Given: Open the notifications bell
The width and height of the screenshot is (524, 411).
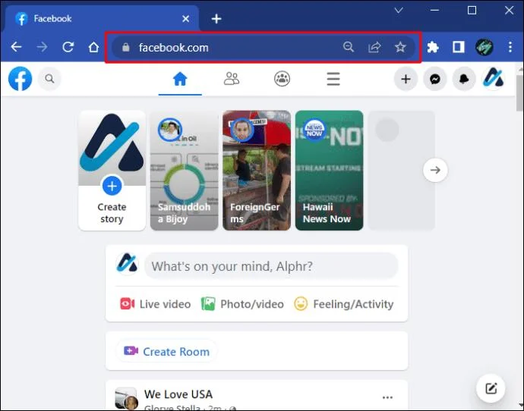Looking at the screenshot, I should [x=464, y=79].
